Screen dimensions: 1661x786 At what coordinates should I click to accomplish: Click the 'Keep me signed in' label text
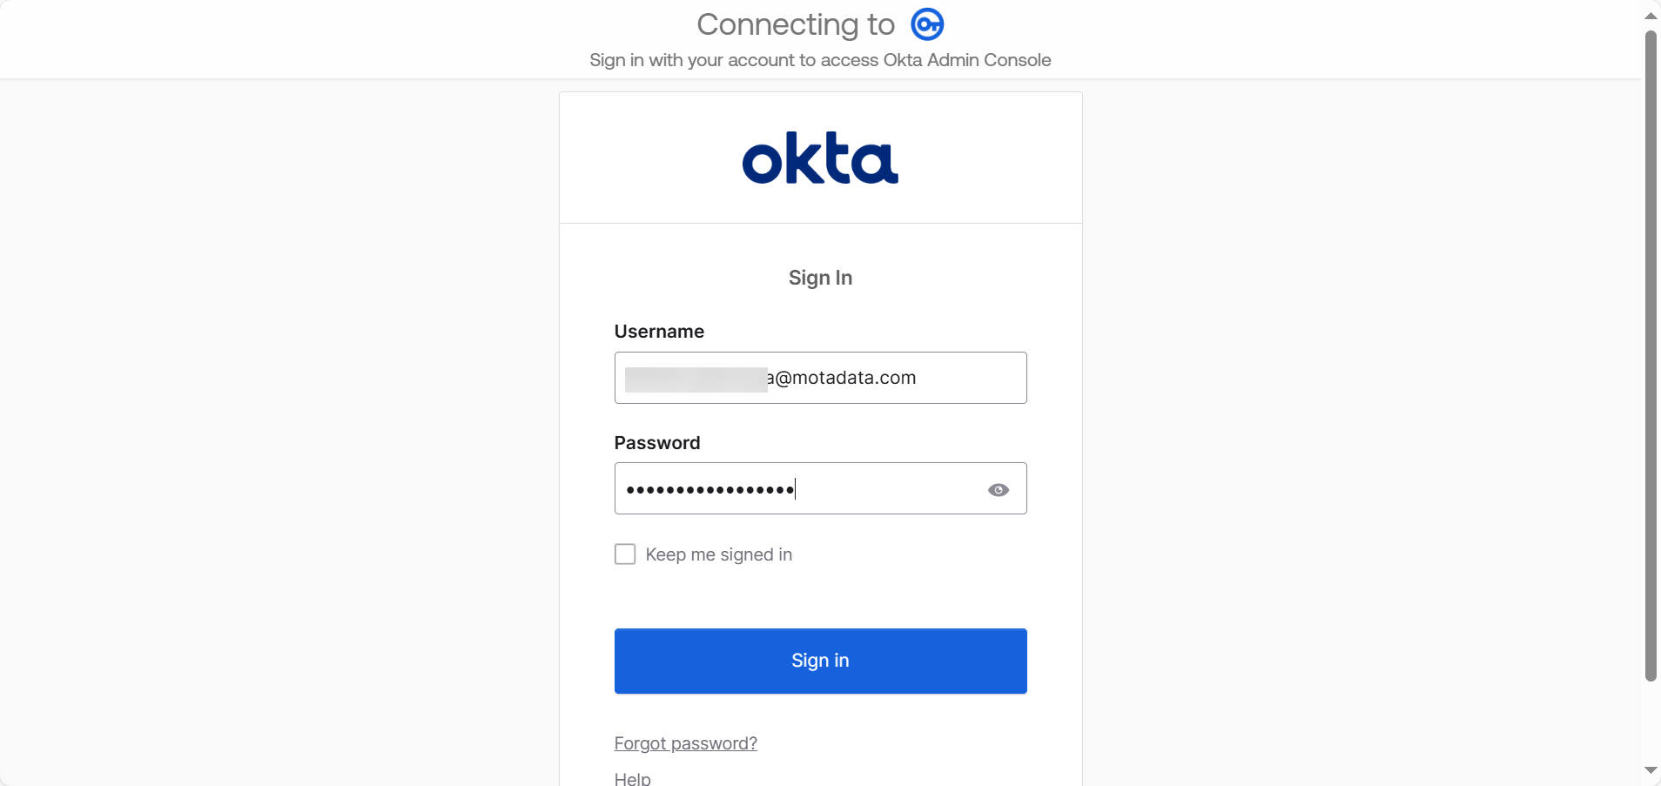pyautogui.click(x=719, y=554)
